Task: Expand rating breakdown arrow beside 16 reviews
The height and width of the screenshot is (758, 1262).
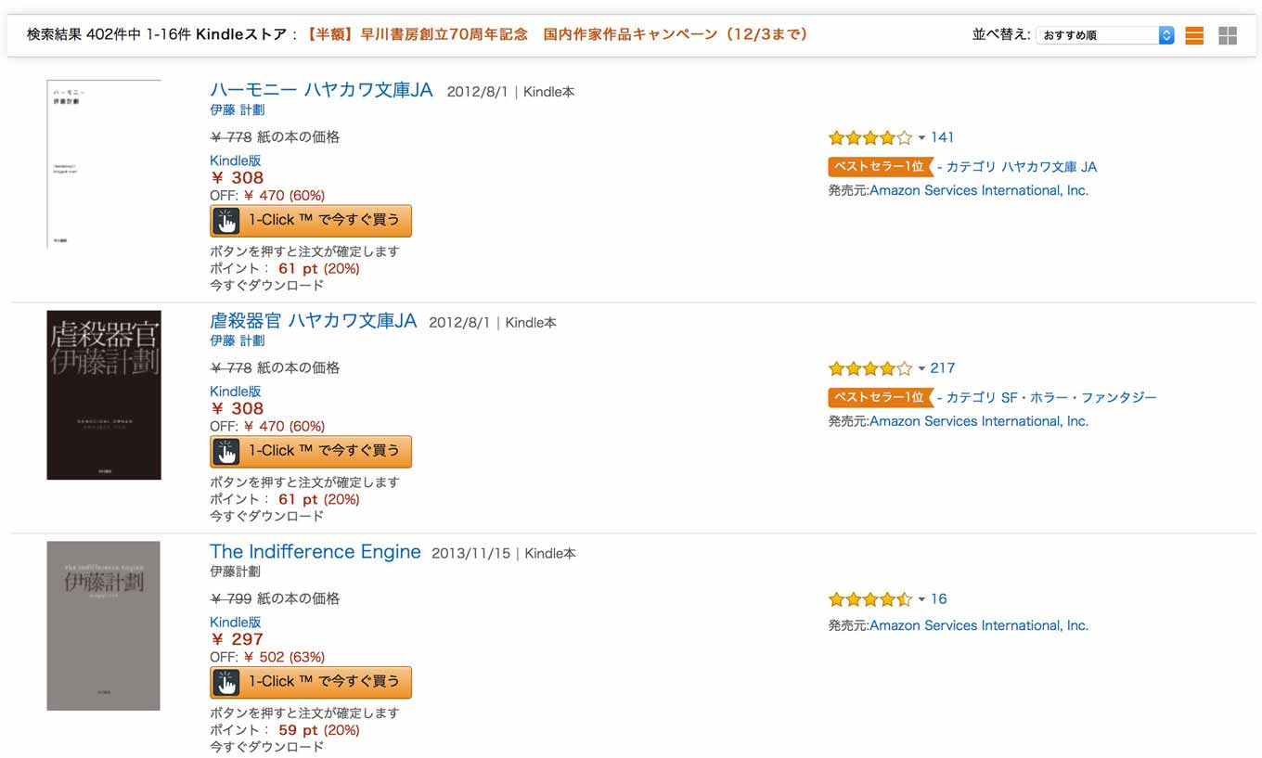Action: [921, 599]
